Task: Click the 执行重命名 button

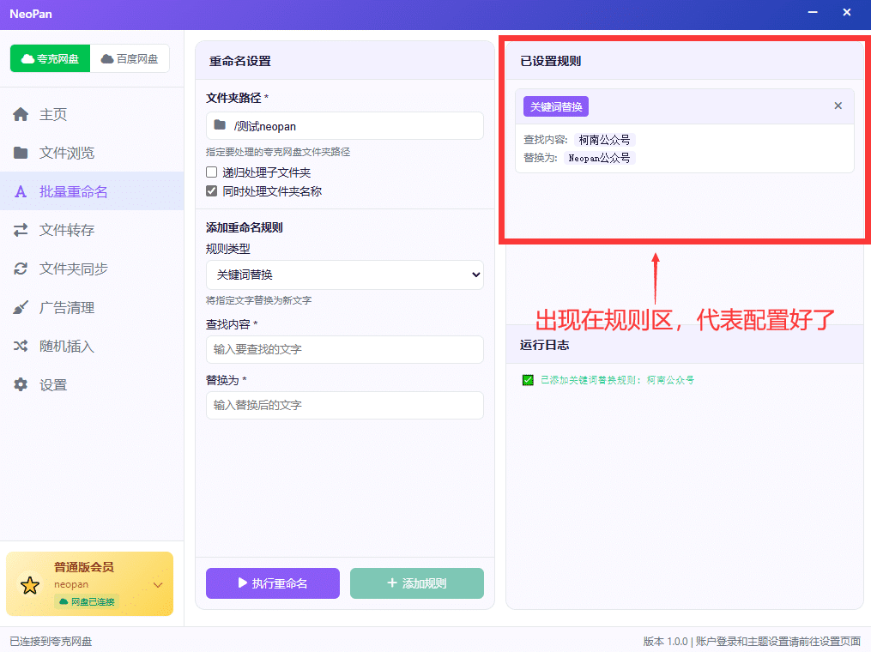Action: click(273, 583)
